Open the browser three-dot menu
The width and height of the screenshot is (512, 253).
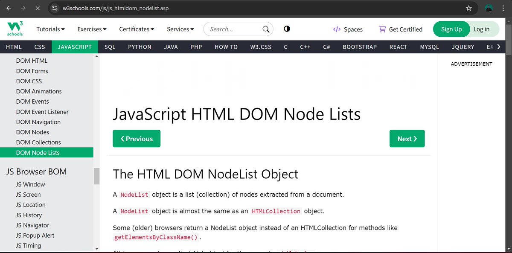coord(503,8)
